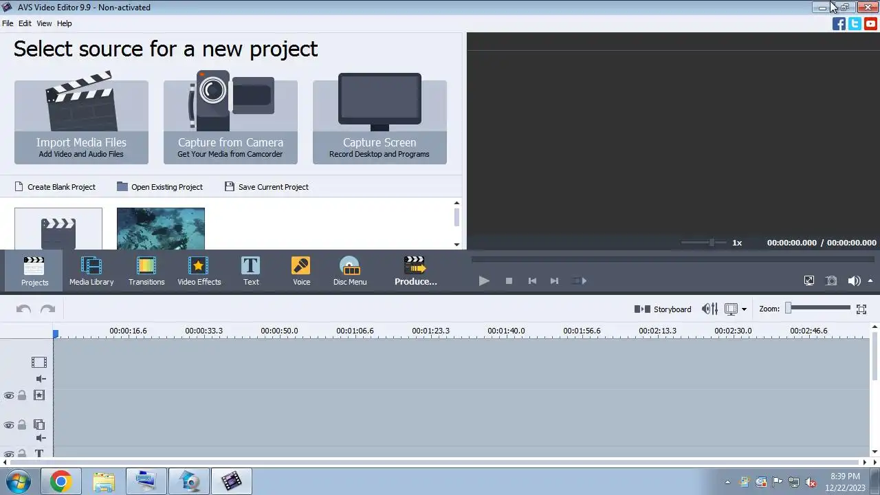Open the Media Library panel
880x495 pixels.
91,270
